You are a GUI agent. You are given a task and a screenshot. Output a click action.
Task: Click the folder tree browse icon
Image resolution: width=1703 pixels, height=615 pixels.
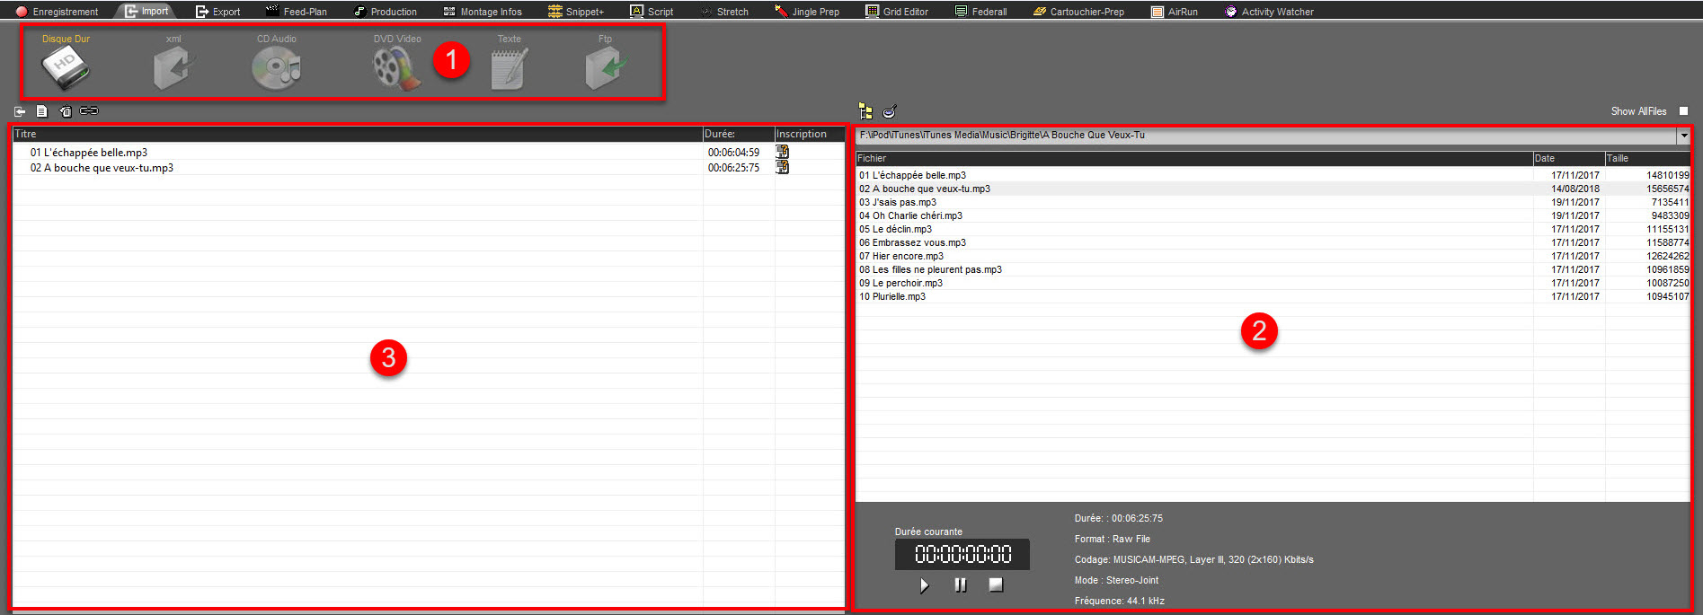pos(865,111)
